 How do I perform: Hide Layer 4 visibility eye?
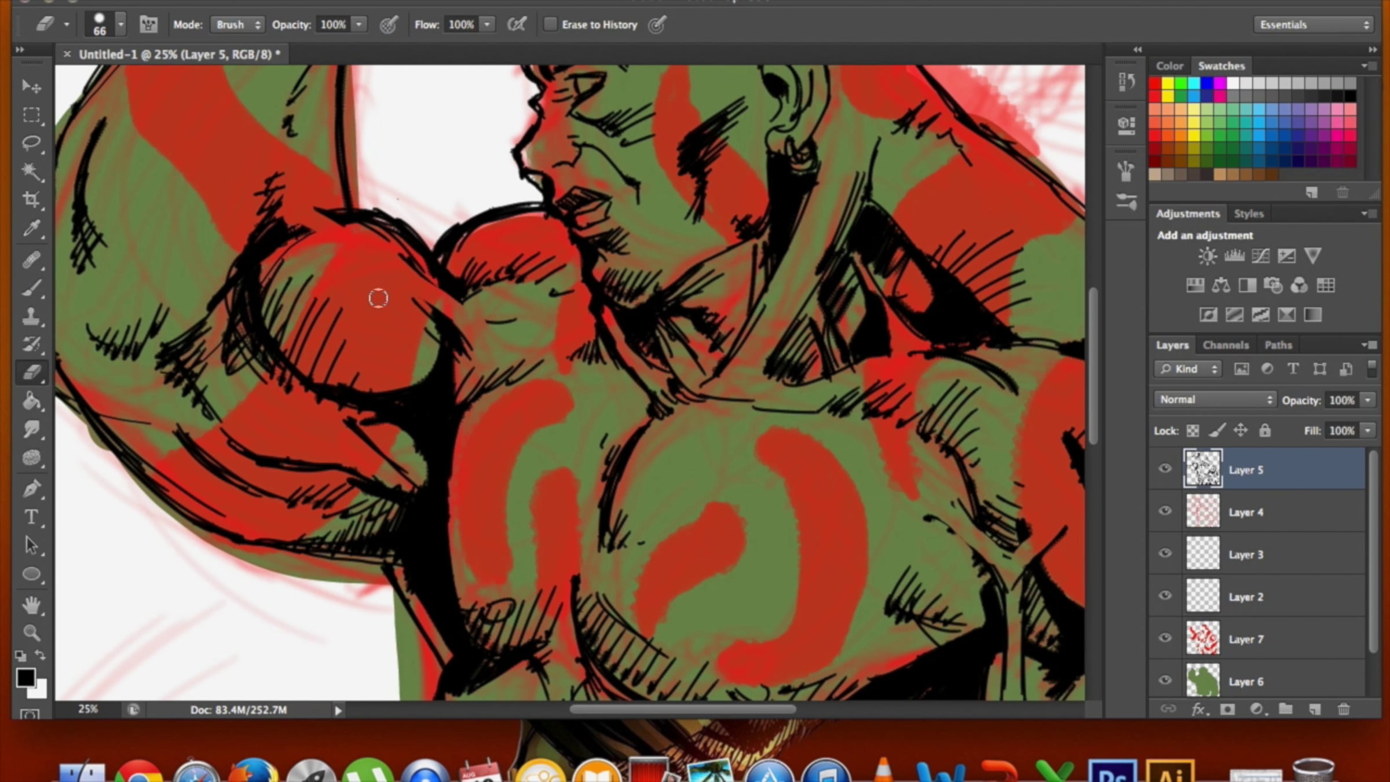click(1165, 511)
